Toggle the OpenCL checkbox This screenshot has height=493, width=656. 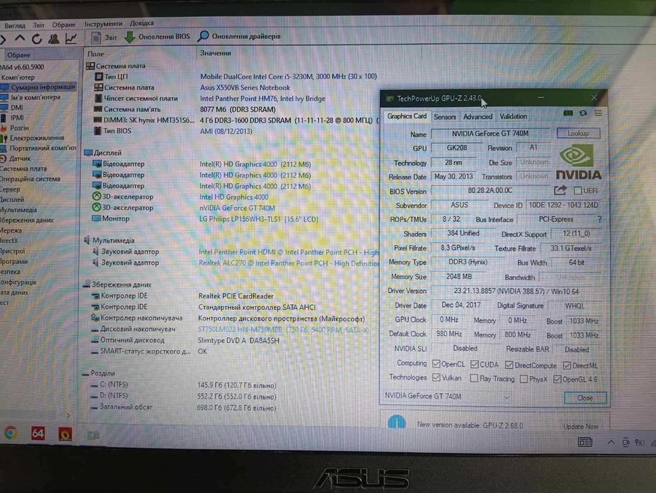pos(436,363)
